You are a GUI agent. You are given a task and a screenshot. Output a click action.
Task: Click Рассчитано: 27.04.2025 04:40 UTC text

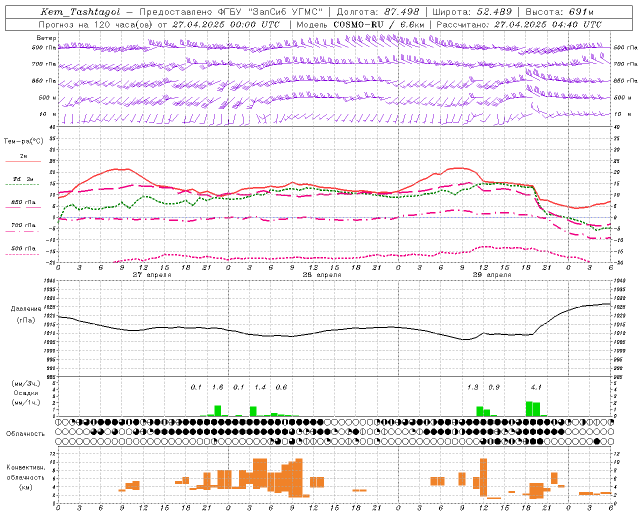519,24
